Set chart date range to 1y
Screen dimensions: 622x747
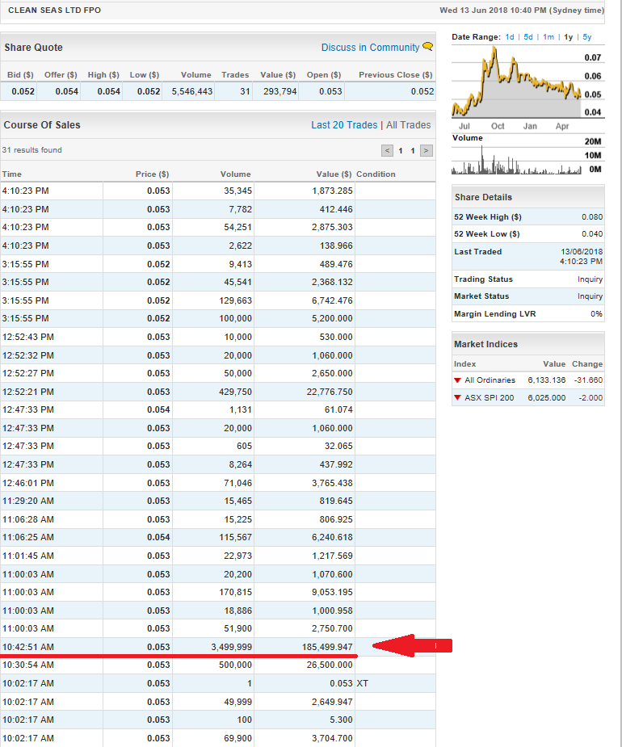568,36
